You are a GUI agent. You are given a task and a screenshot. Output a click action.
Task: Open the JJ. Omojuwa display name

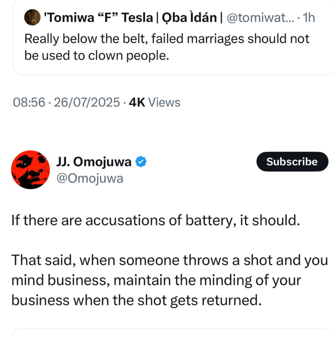point(94,162)
